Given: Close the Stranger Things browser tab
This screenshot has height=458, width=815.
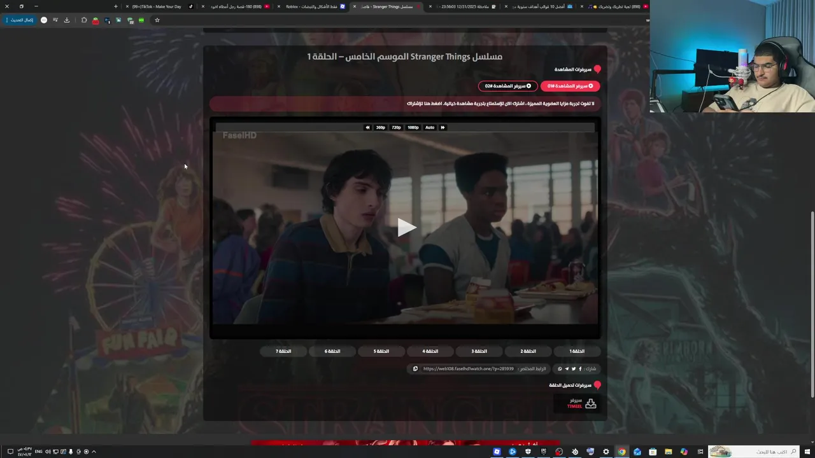Looking at the screenshot, I should [355, 6].
